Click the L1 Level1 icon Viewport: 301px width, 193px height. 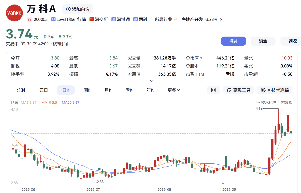[x=53, y=20]
